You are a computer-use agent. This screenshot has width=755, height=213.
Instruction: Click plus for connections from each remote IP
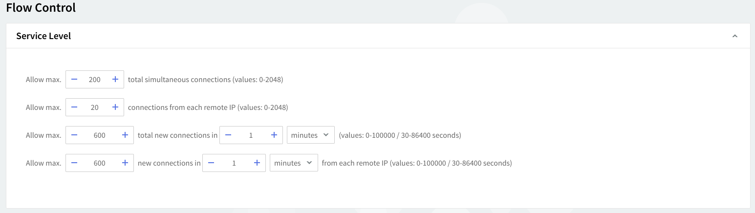pyautogui.click(x=115, y=107)
